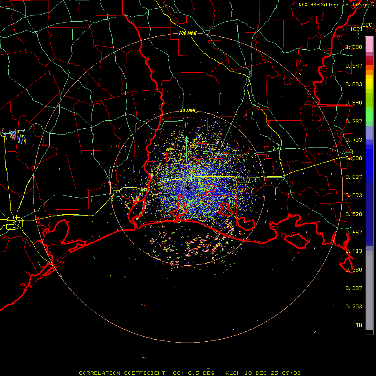Click the 0.253 scale value
Screen dimensions: 376x376
point(354,307)
